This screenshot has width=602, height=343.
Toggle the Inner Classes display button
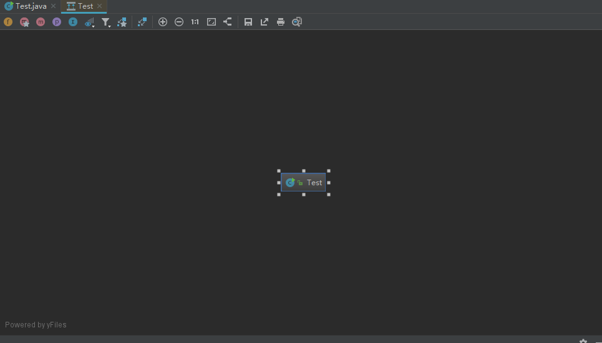[x=72, y=22]
